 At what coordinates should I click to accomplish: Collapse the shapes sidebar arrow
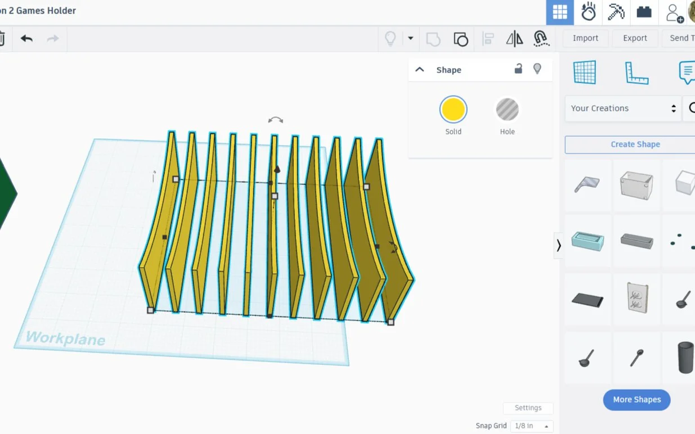click(x=558, y=246)
